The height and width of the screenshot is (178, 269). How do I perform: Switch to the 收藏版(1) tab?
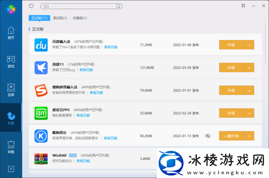point(80,18)
